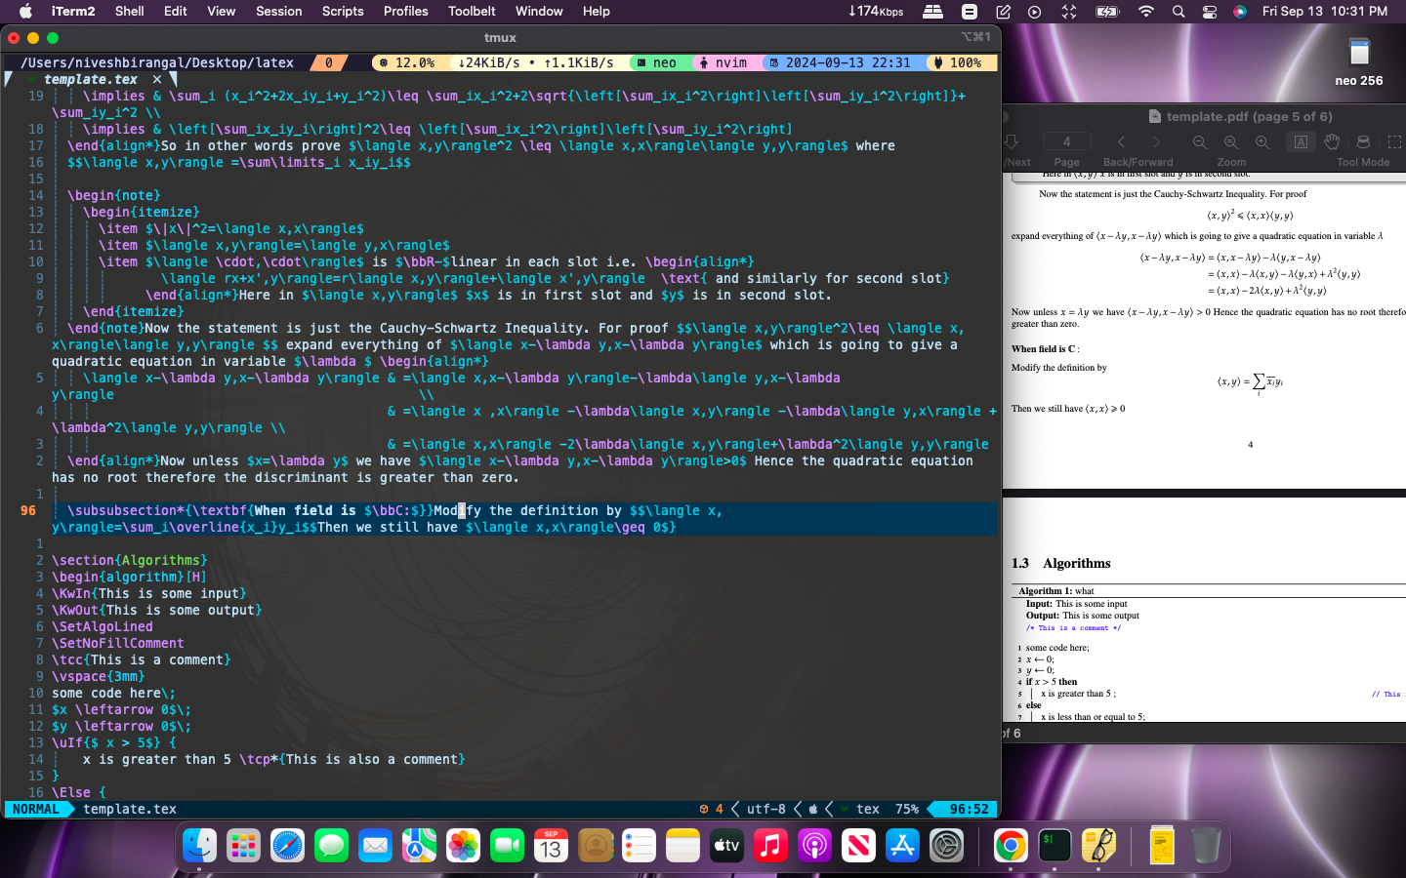Open the Apple menu
1406x878 pixels.
click(x=25, y=11)
